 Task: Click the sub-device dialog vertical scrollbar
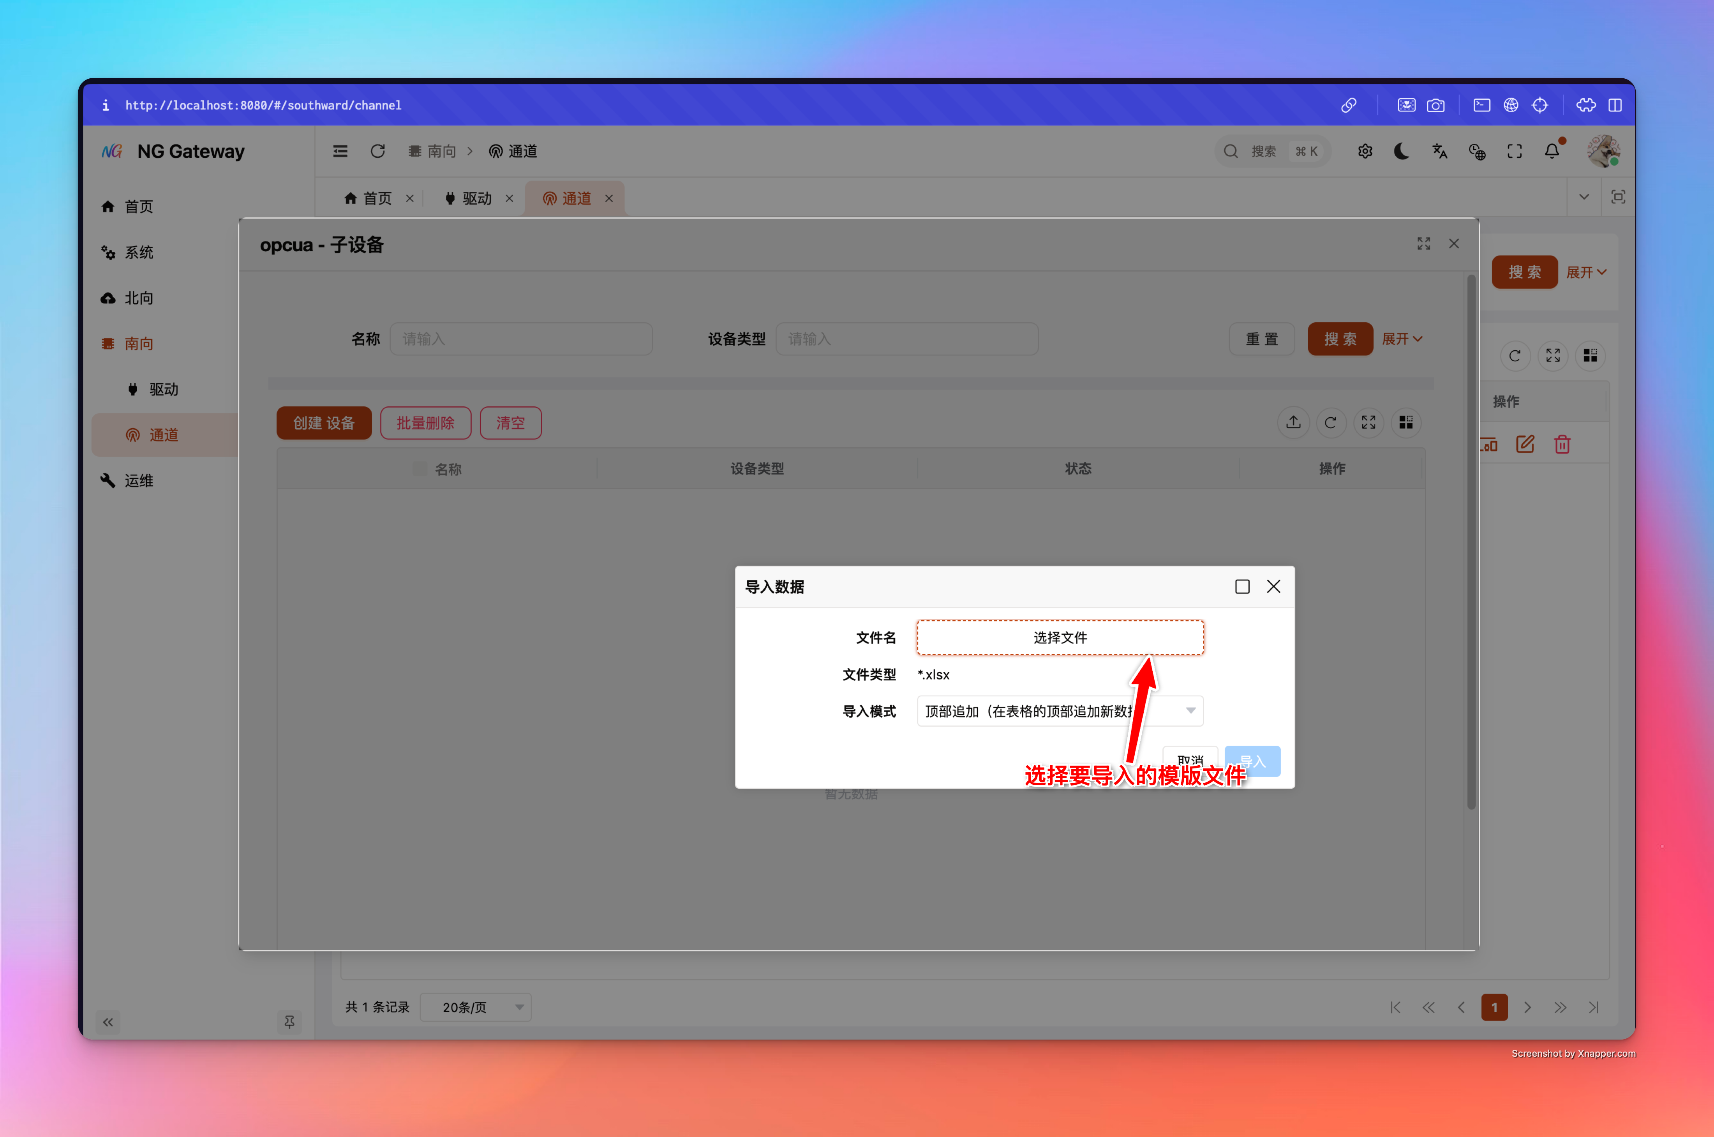(1471, 544)
